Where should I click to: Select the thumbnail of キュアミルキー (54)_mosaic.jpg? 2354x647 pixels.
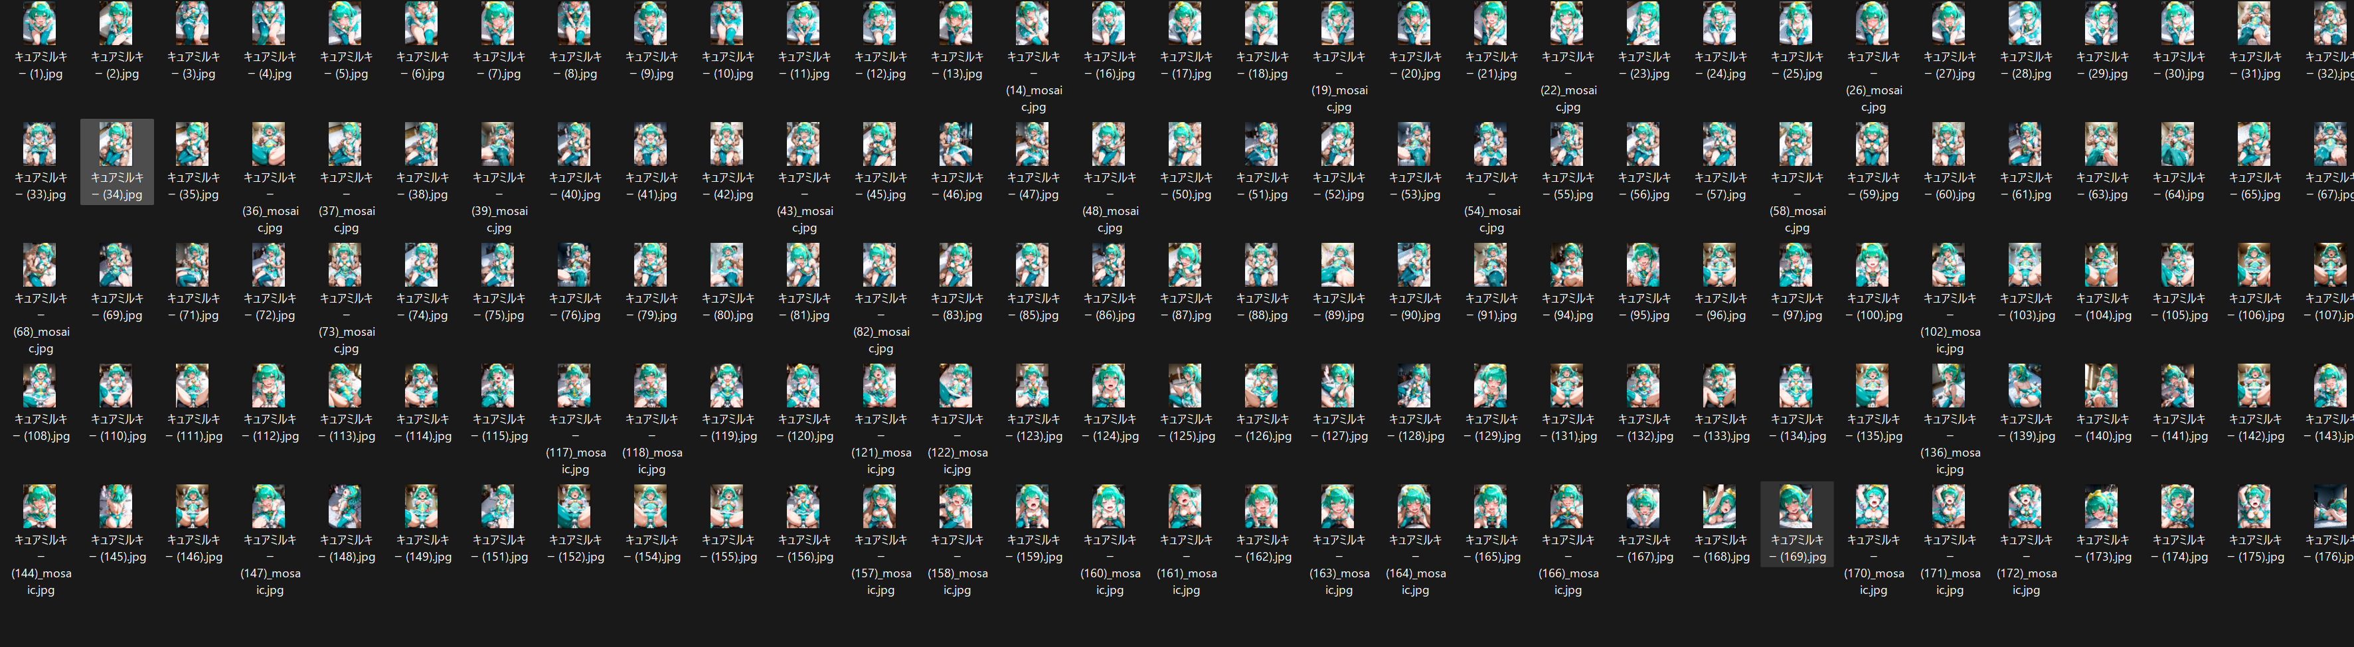click(1491, 145)
